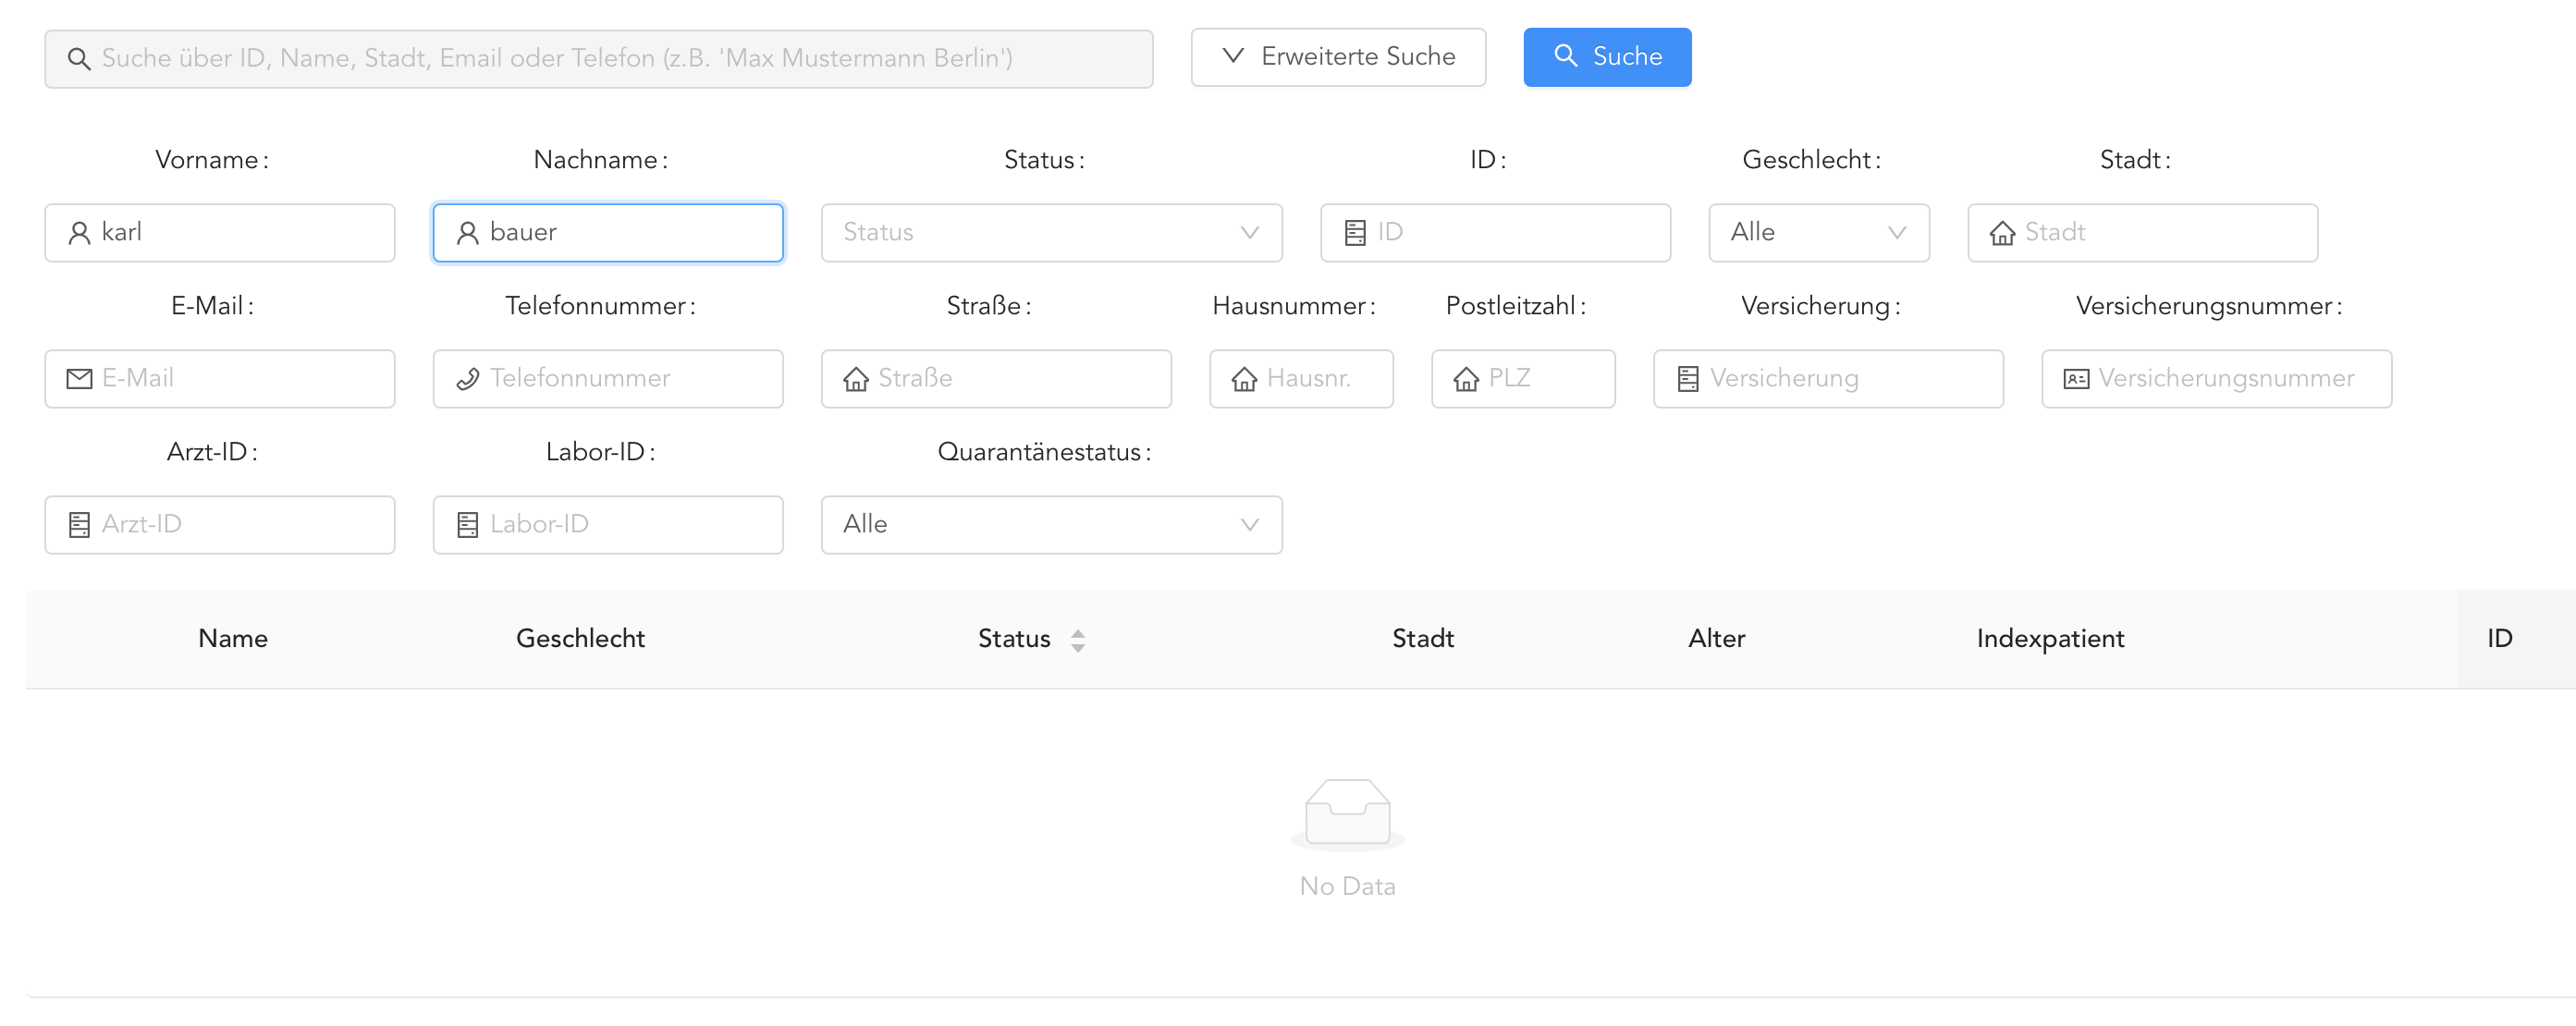Click the house icon in Stadt field

tap(2002, 233)
